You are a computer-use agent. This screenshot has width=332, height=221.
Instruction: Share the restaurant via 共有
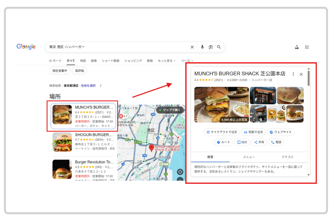(259, 142)
